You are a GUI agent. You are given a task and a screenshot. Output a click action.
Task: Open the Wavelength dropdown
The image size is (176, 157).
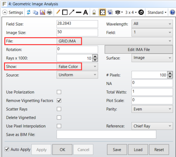tap(152, 24)
